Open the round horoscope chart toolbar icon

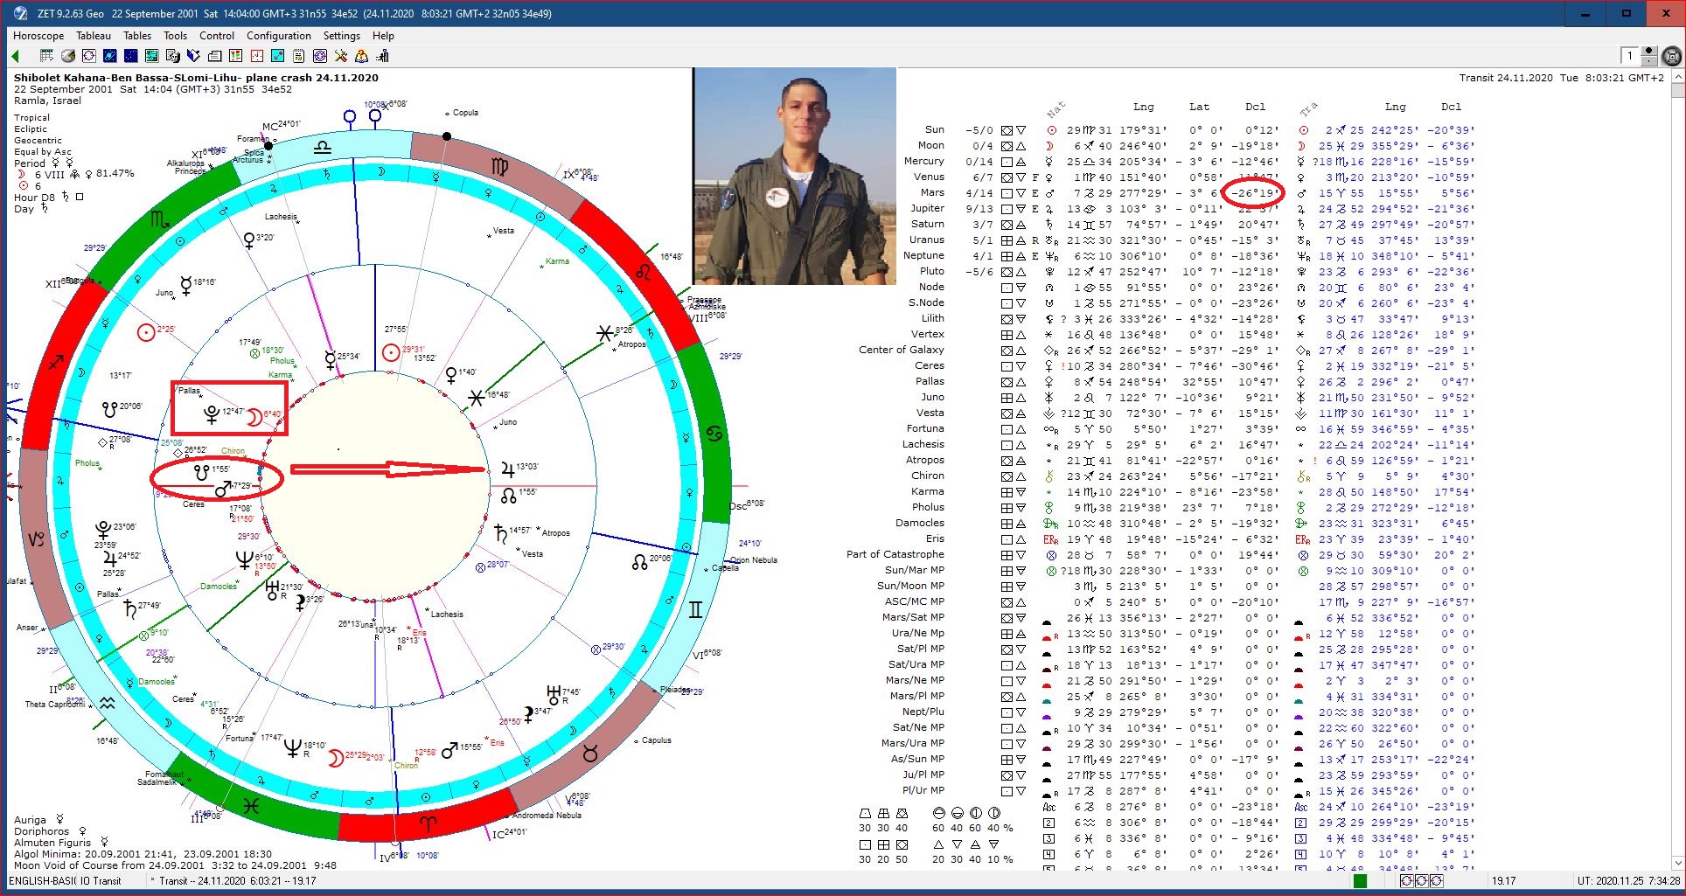(89, 56)
